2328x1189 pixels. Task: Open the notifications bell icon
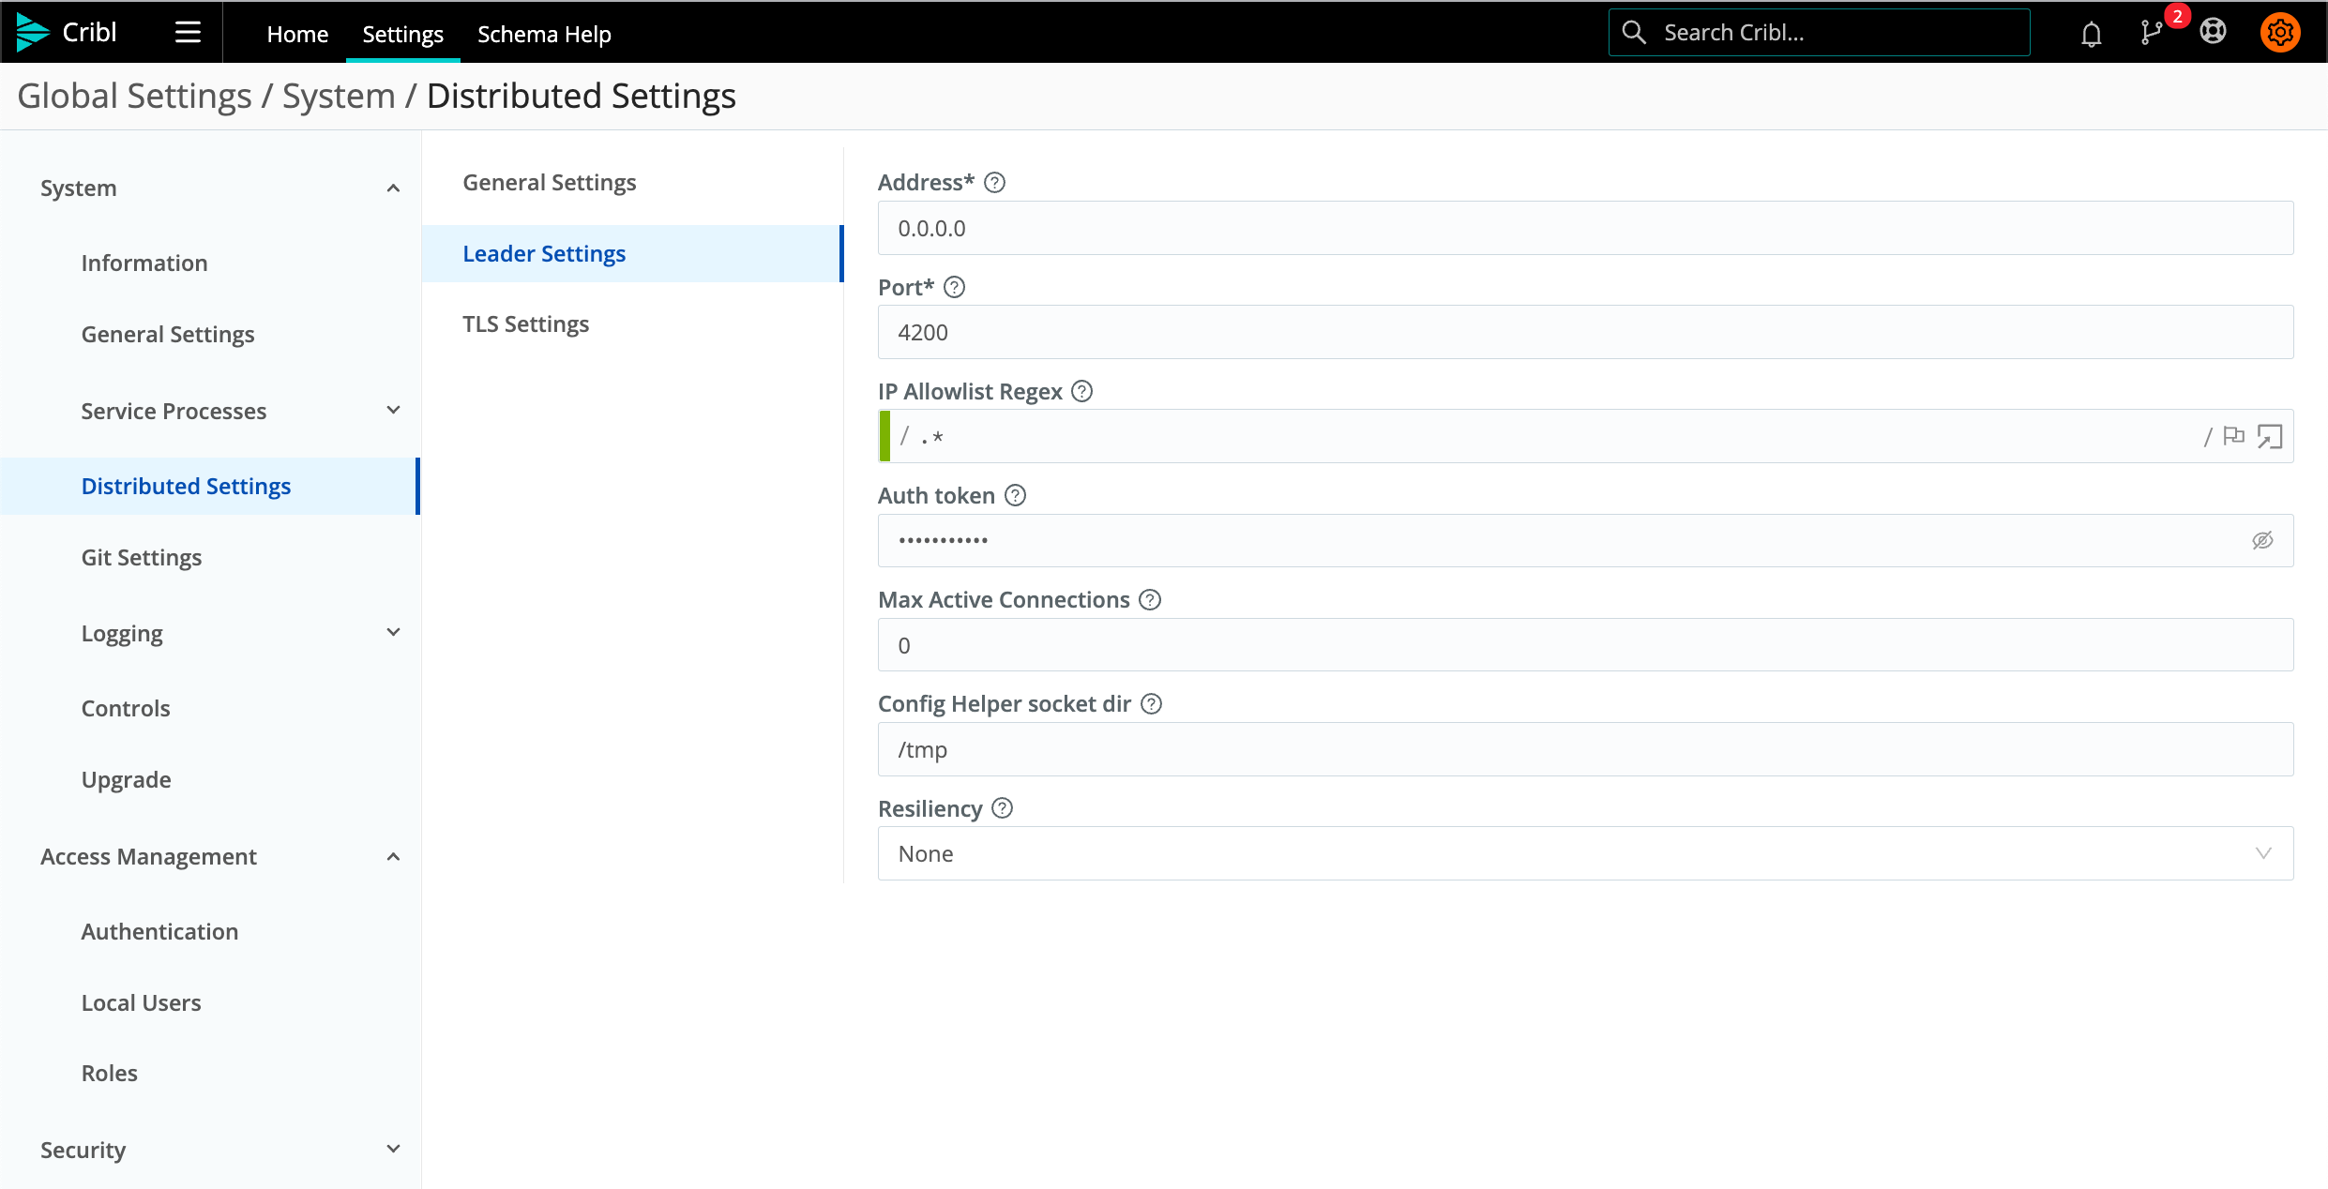pos(2091,34)
